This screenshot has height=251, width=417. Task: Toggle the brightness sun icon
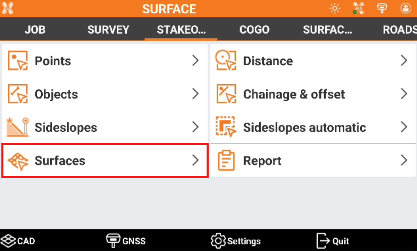click(x=335, y=9)
